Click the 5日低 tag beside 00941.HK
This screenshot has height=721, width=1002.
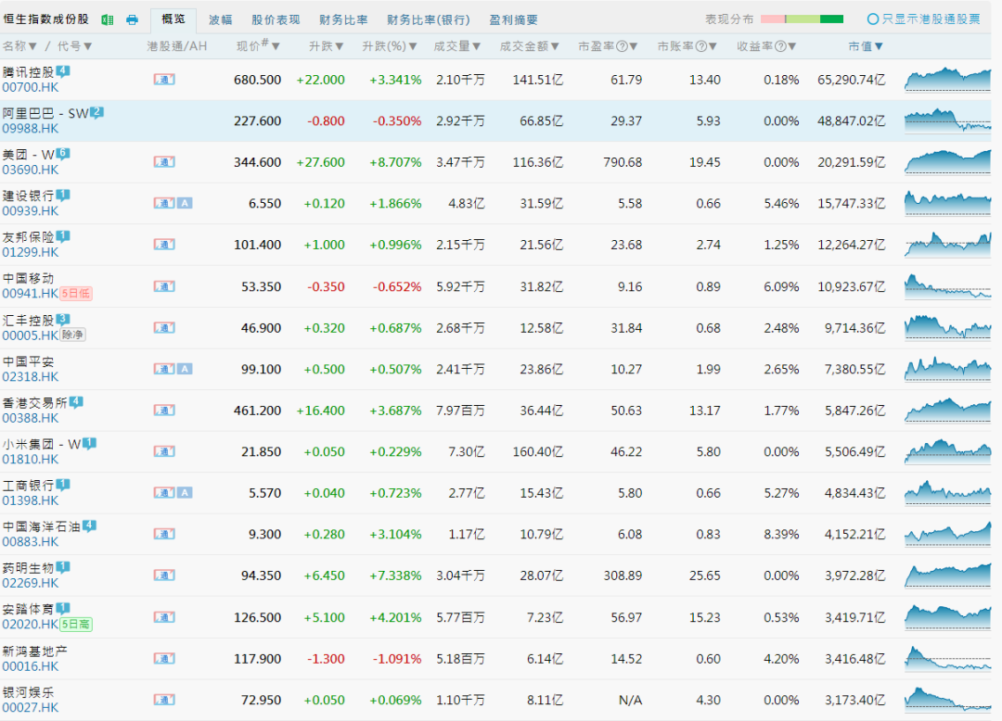(75, 294)
